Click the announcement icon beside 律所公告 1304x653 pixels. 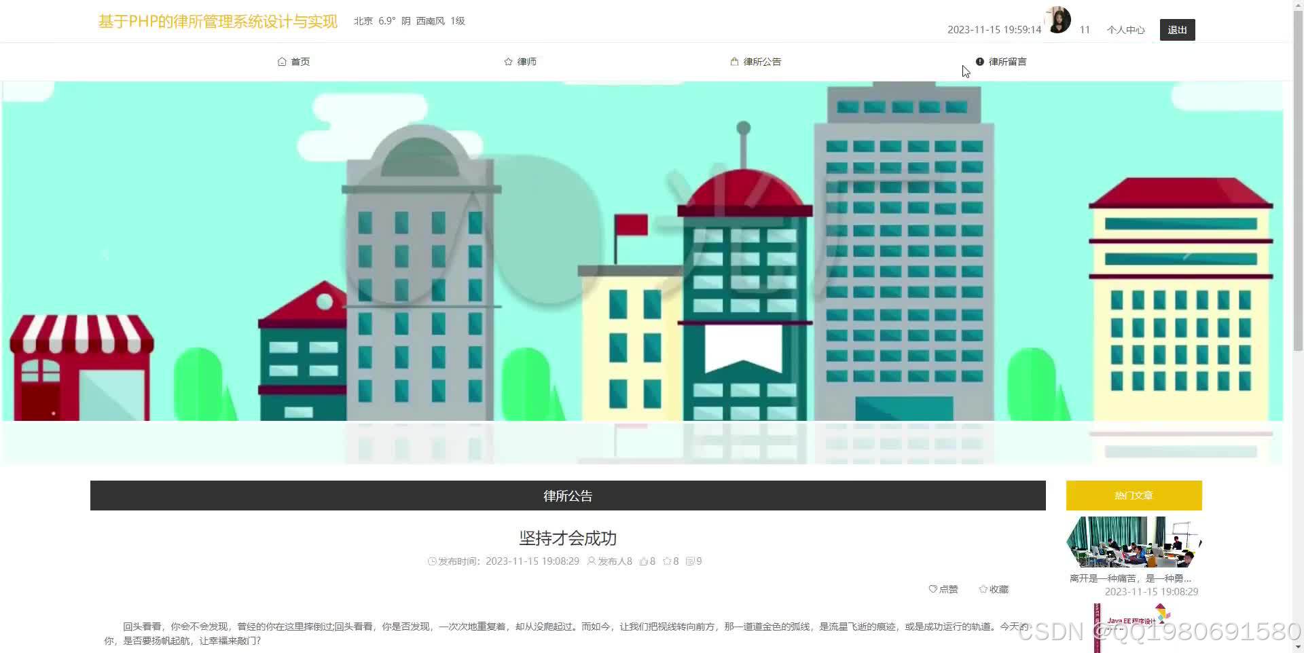click(x=733, y=61)
